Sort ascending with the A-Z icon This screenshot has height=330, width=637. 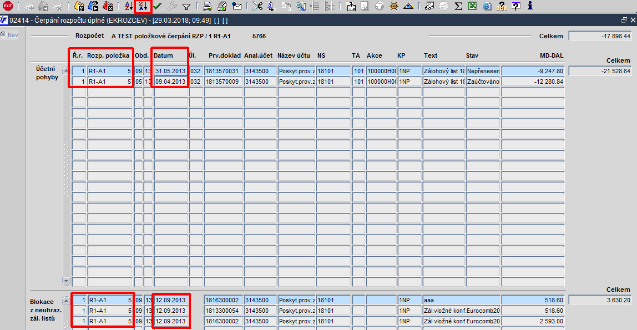pos(128,6)
